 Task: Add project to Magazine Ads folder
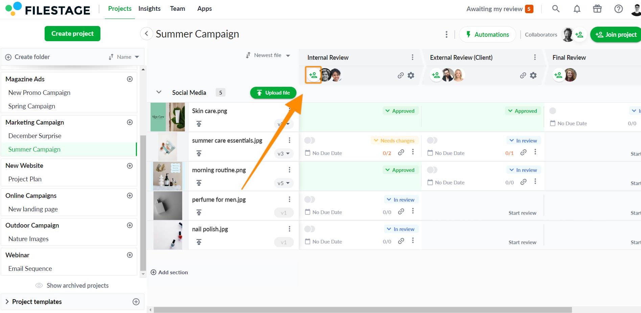tap(130, 79)
